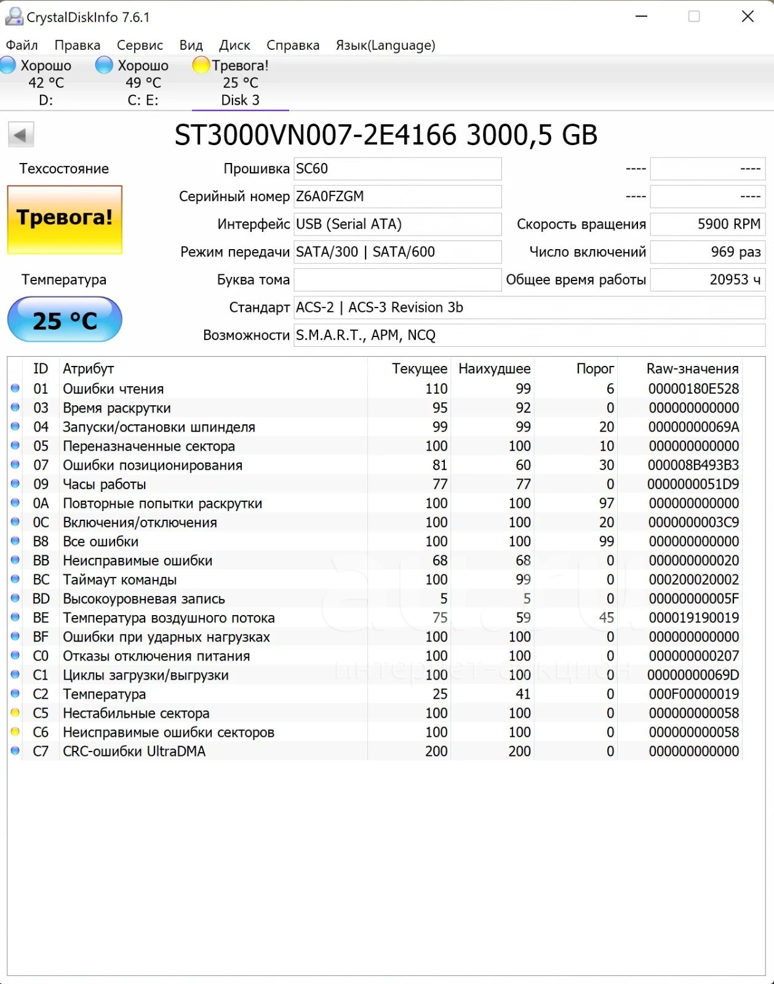The height and width of the screenshot is (984, 774).
Task: Switch to Disk 3 tab
Action: pyautogui.click(x=240, y=83)
